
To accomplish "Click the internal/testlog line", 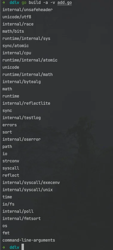I will coord(22,118).
